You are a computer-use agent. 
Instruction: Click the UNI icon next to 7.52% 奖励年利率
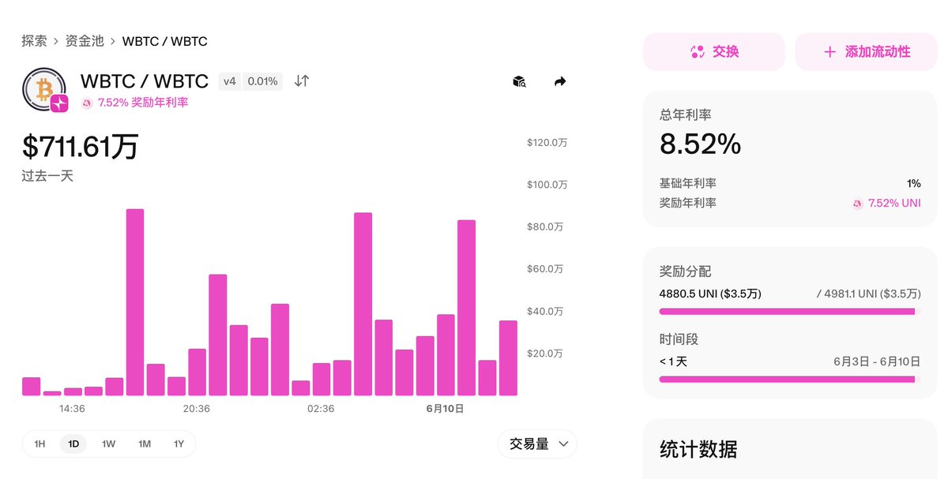(87, 103)
